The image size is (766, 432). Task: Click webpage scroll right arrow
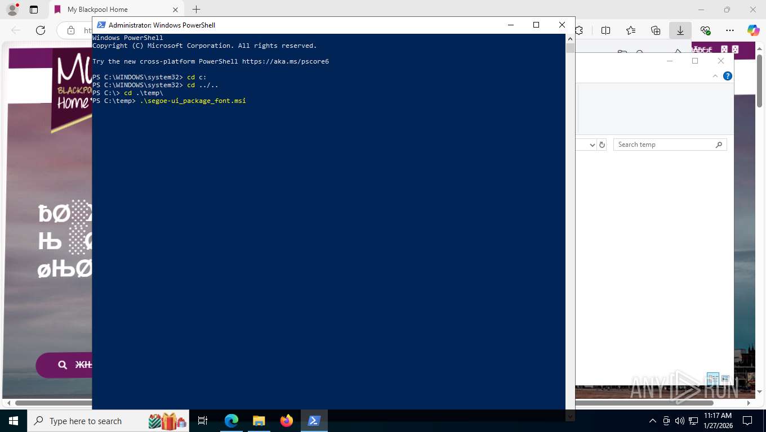click(x=749, y=403)
